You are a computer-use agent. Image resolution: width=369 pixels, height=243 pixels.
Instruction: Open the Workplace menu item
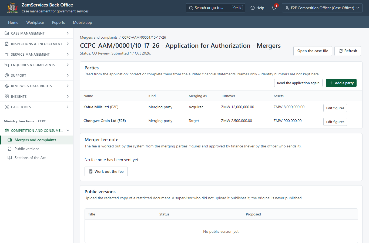click(x=35, y=22)
